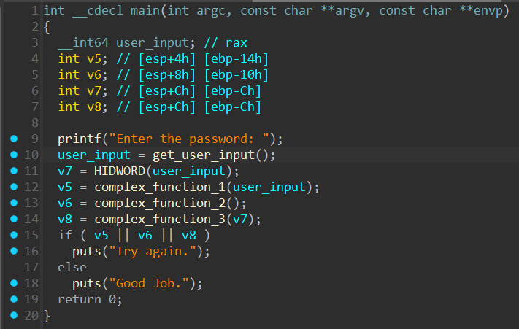Click v8 in the if condition
This screenshot has width=519, height=329.
[188, 236]
